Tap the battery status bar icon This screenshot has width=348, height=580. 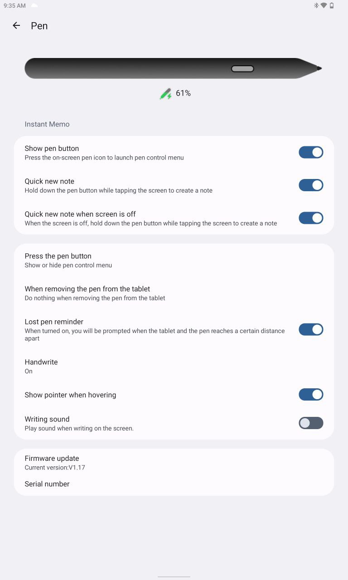pyautogui.click(x=332, y=5)
